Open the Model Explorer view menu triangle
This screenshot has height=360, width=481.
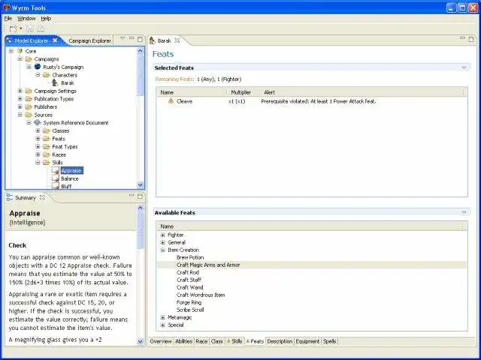[x=123, y=38]
